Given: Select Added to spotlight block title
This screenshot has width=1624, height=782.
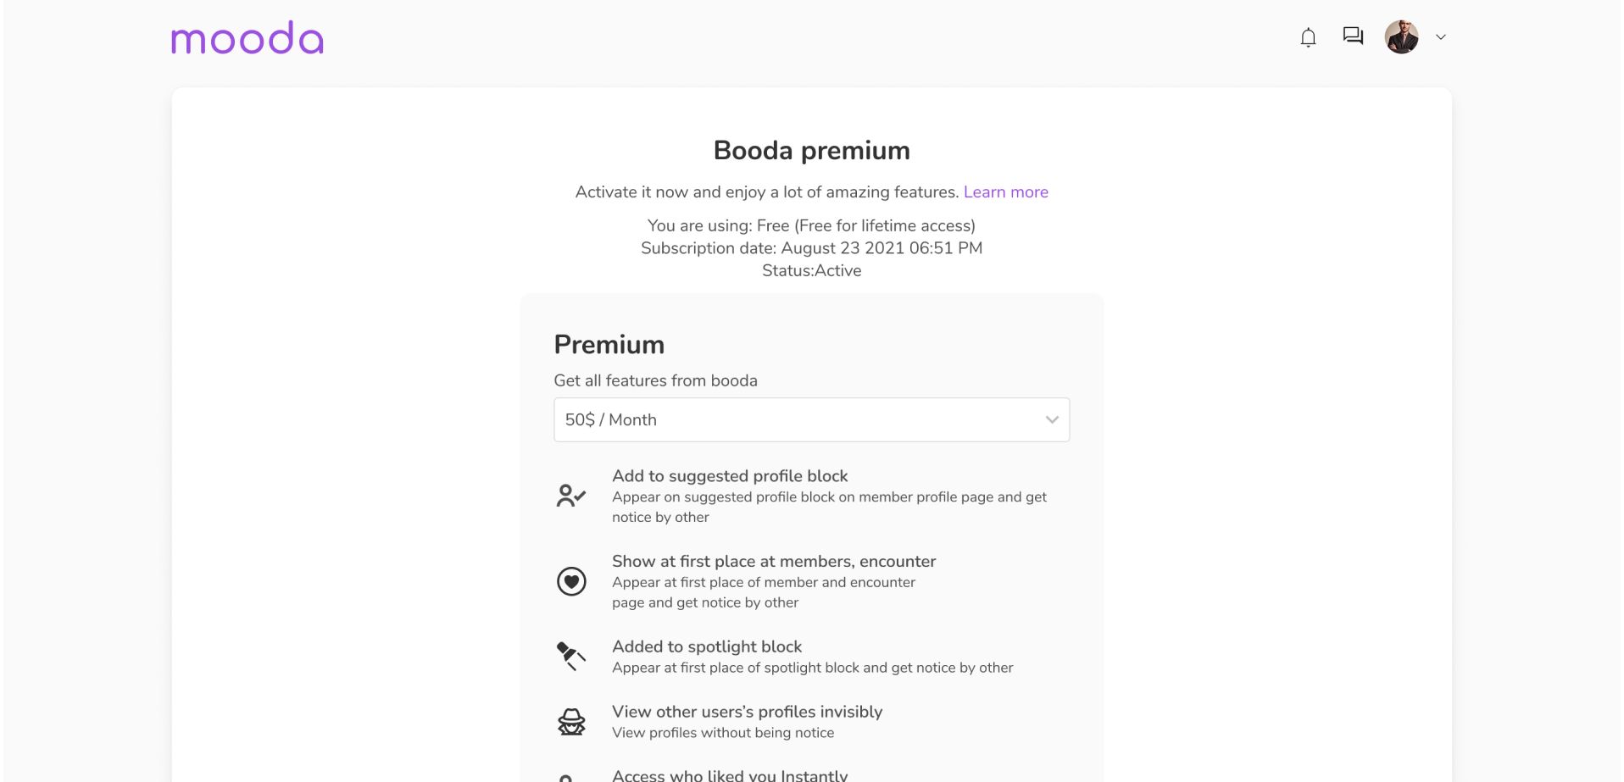Looking at the screenshot, I should pos(707,647).
